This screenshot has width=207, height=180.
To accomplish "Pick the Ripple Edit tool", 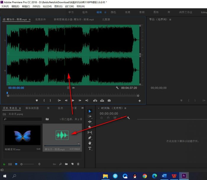I will pos(90,122).
